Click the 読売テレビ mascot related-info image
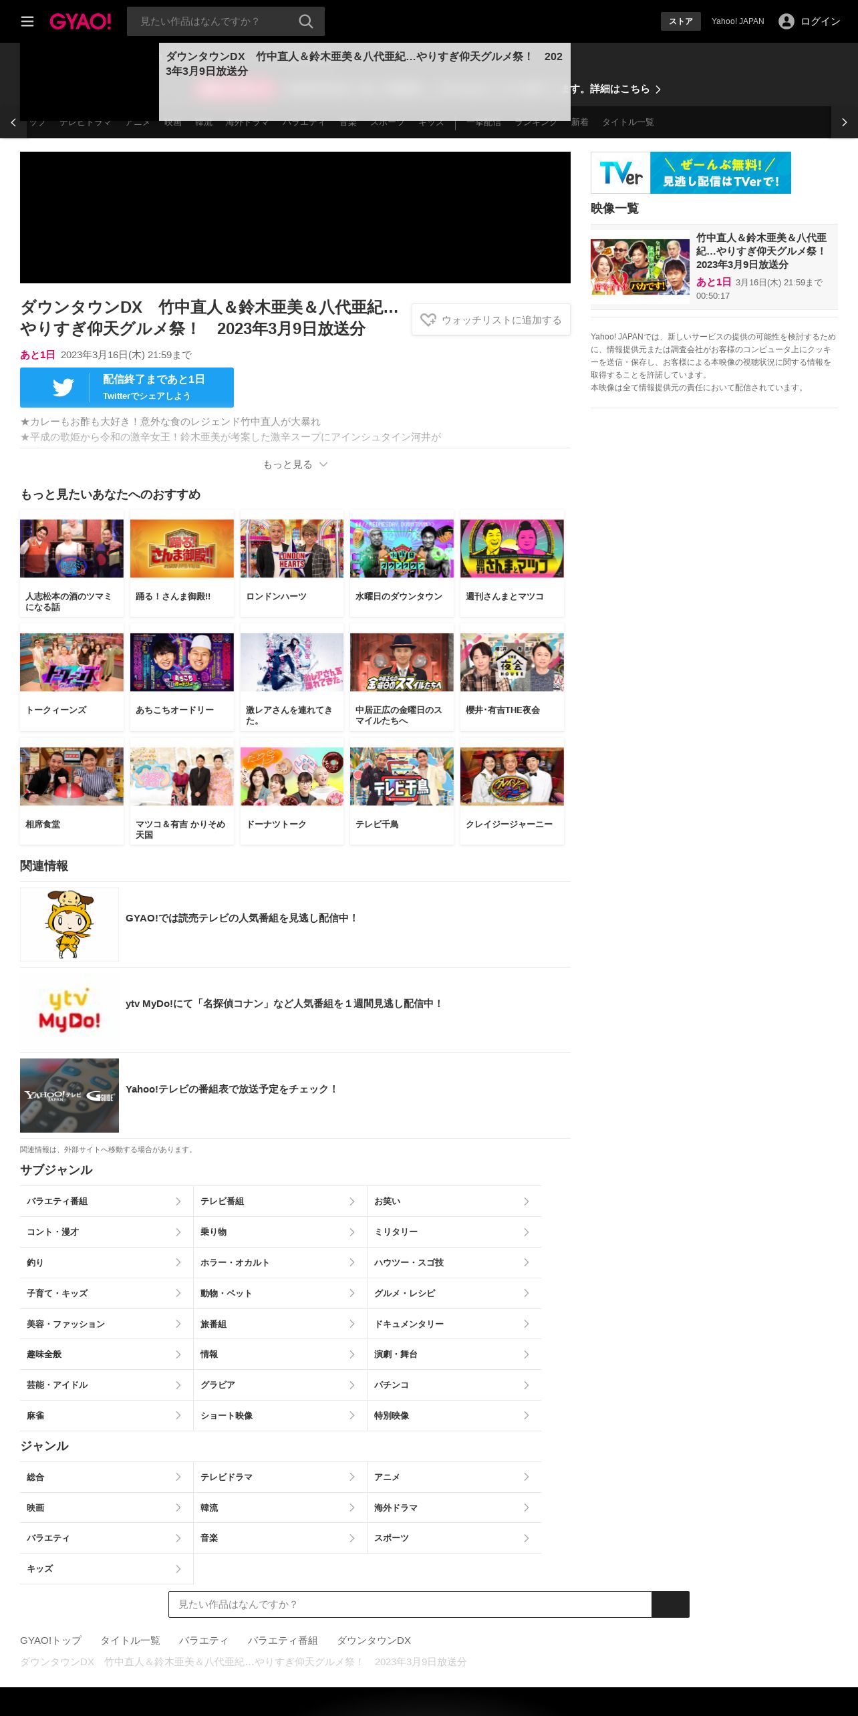The image size is (858, 1716). [x=69, y=924]
